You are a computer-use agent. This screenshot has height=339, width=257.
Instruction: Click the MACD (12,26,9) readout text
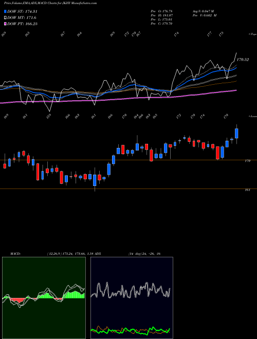point(51,254)
